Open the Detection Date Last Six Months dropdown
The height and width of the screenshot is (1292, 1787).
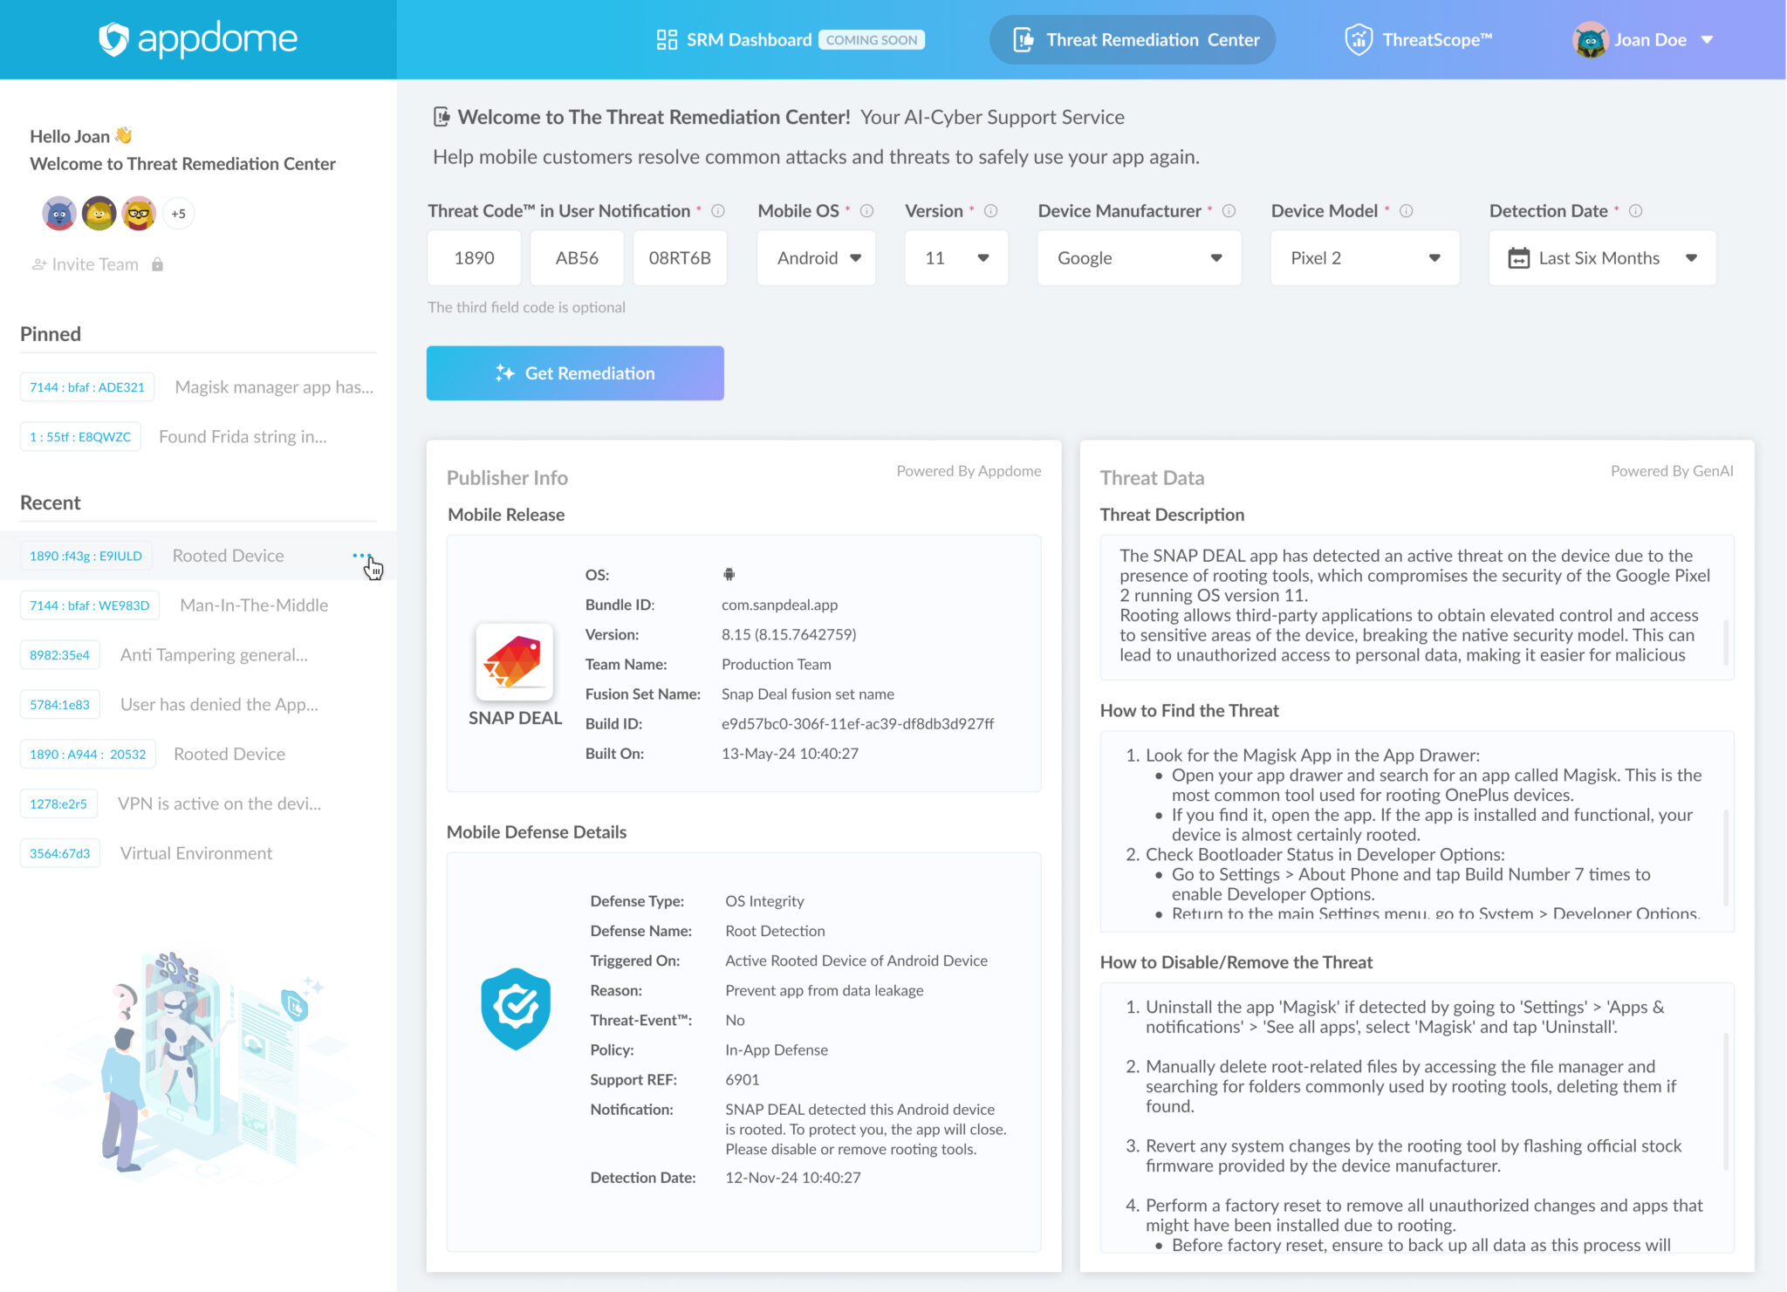click(x=1602, y=258)
